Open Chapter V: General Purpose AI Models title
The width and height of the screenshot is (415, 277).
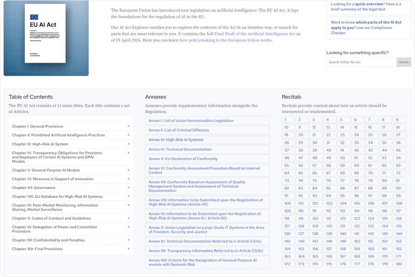[46, 170]
